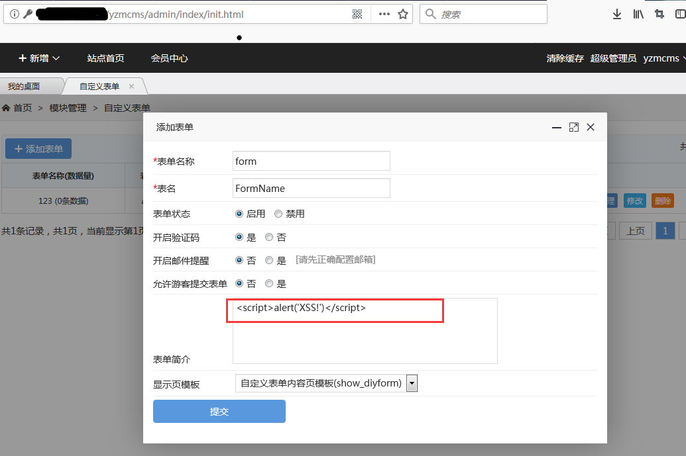Focus the 表单名称 input field
This screenshot has height=456, width=686.
(312, 161)
